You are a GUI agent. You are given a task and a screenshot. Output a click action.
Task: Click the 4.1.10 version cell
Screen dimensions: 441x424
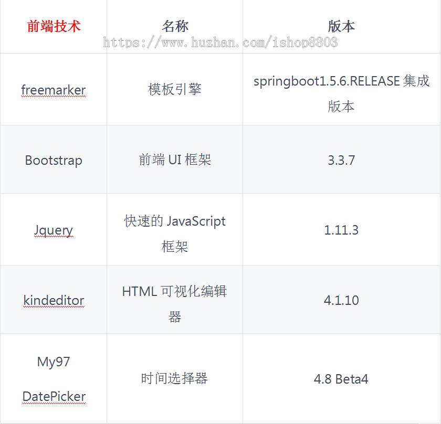click(341, 300)
